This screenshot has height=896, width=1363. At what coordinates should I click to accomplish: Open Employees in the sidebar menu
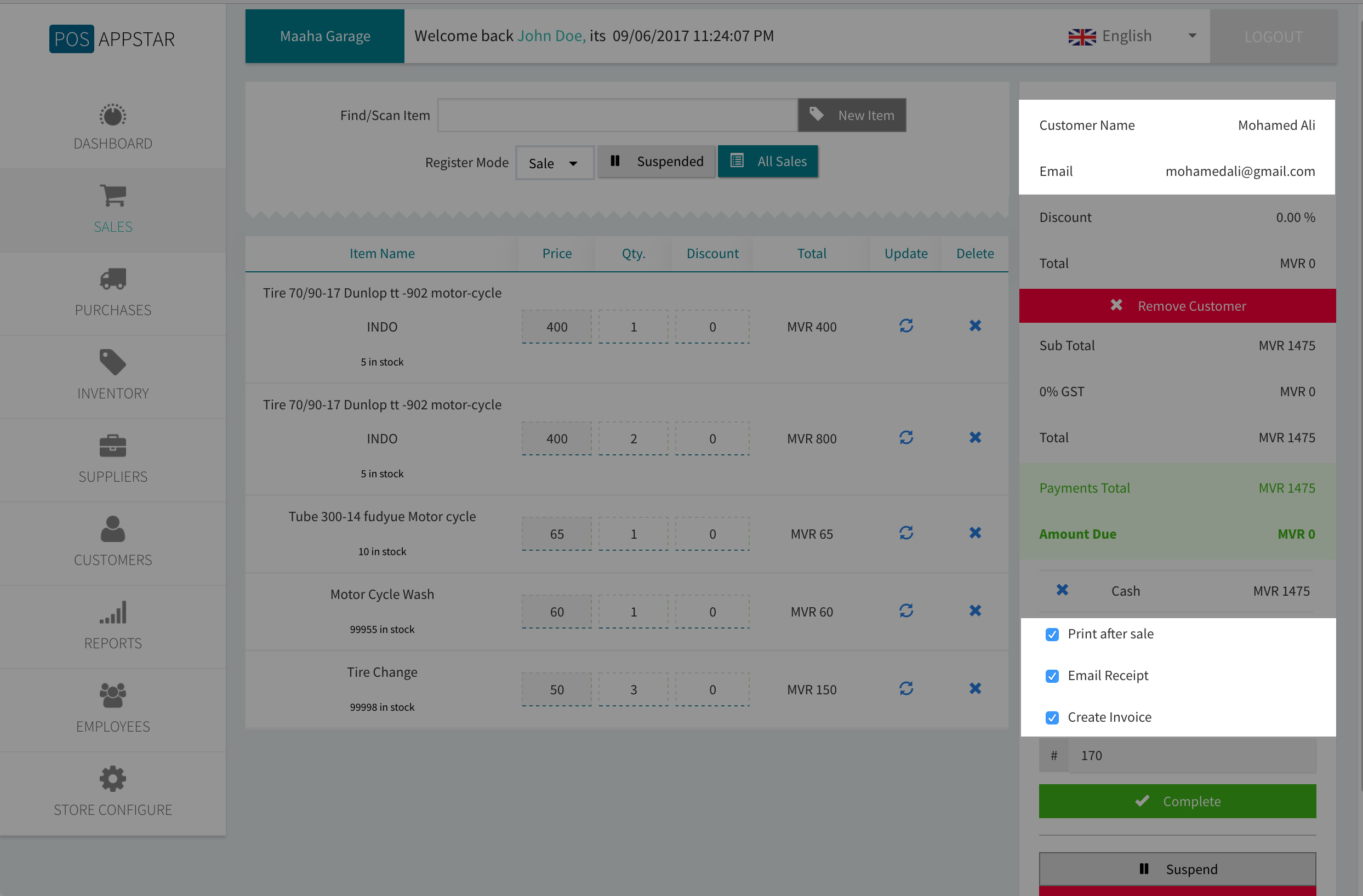click(x=112, y=708)
